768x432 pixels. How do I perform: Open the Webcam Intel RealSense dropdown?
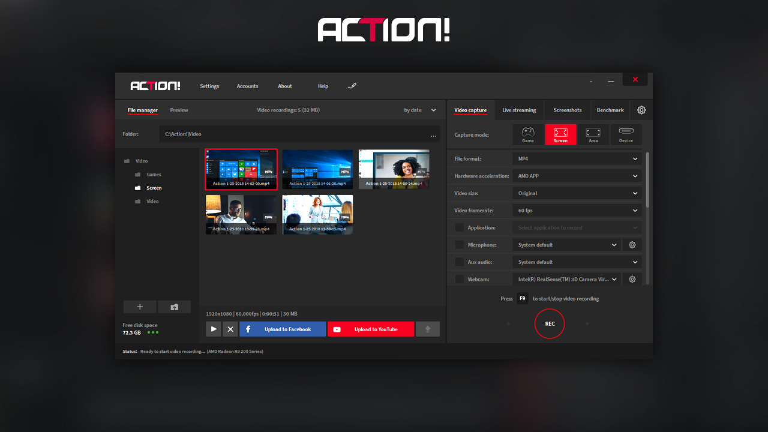566,279
